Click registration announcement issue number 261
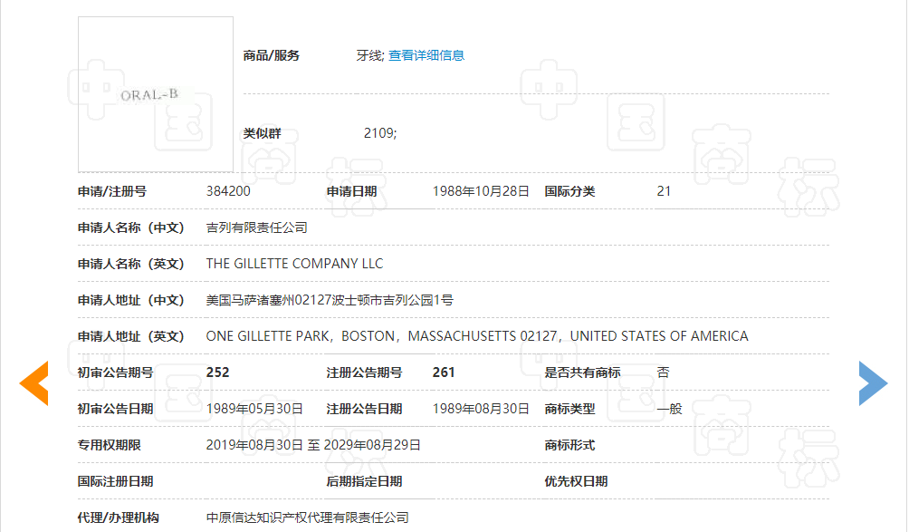The image size is (909, 532). click(x=444, y=372)
